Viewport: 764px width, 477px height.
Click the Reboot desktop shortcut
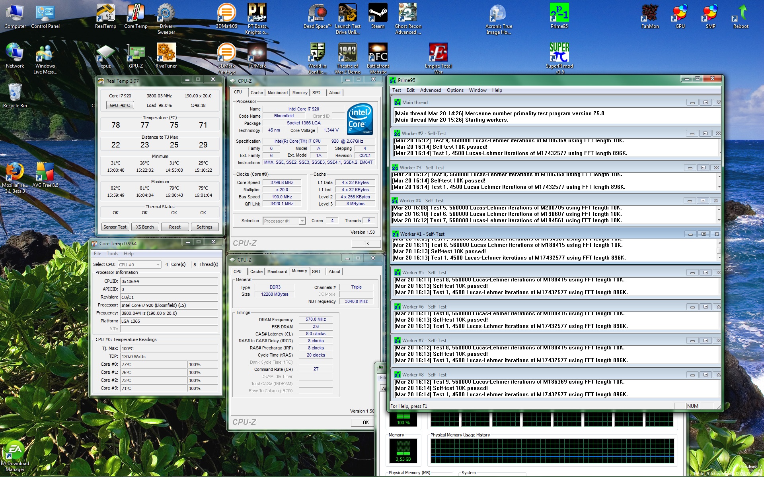click(x=741, y=16)
